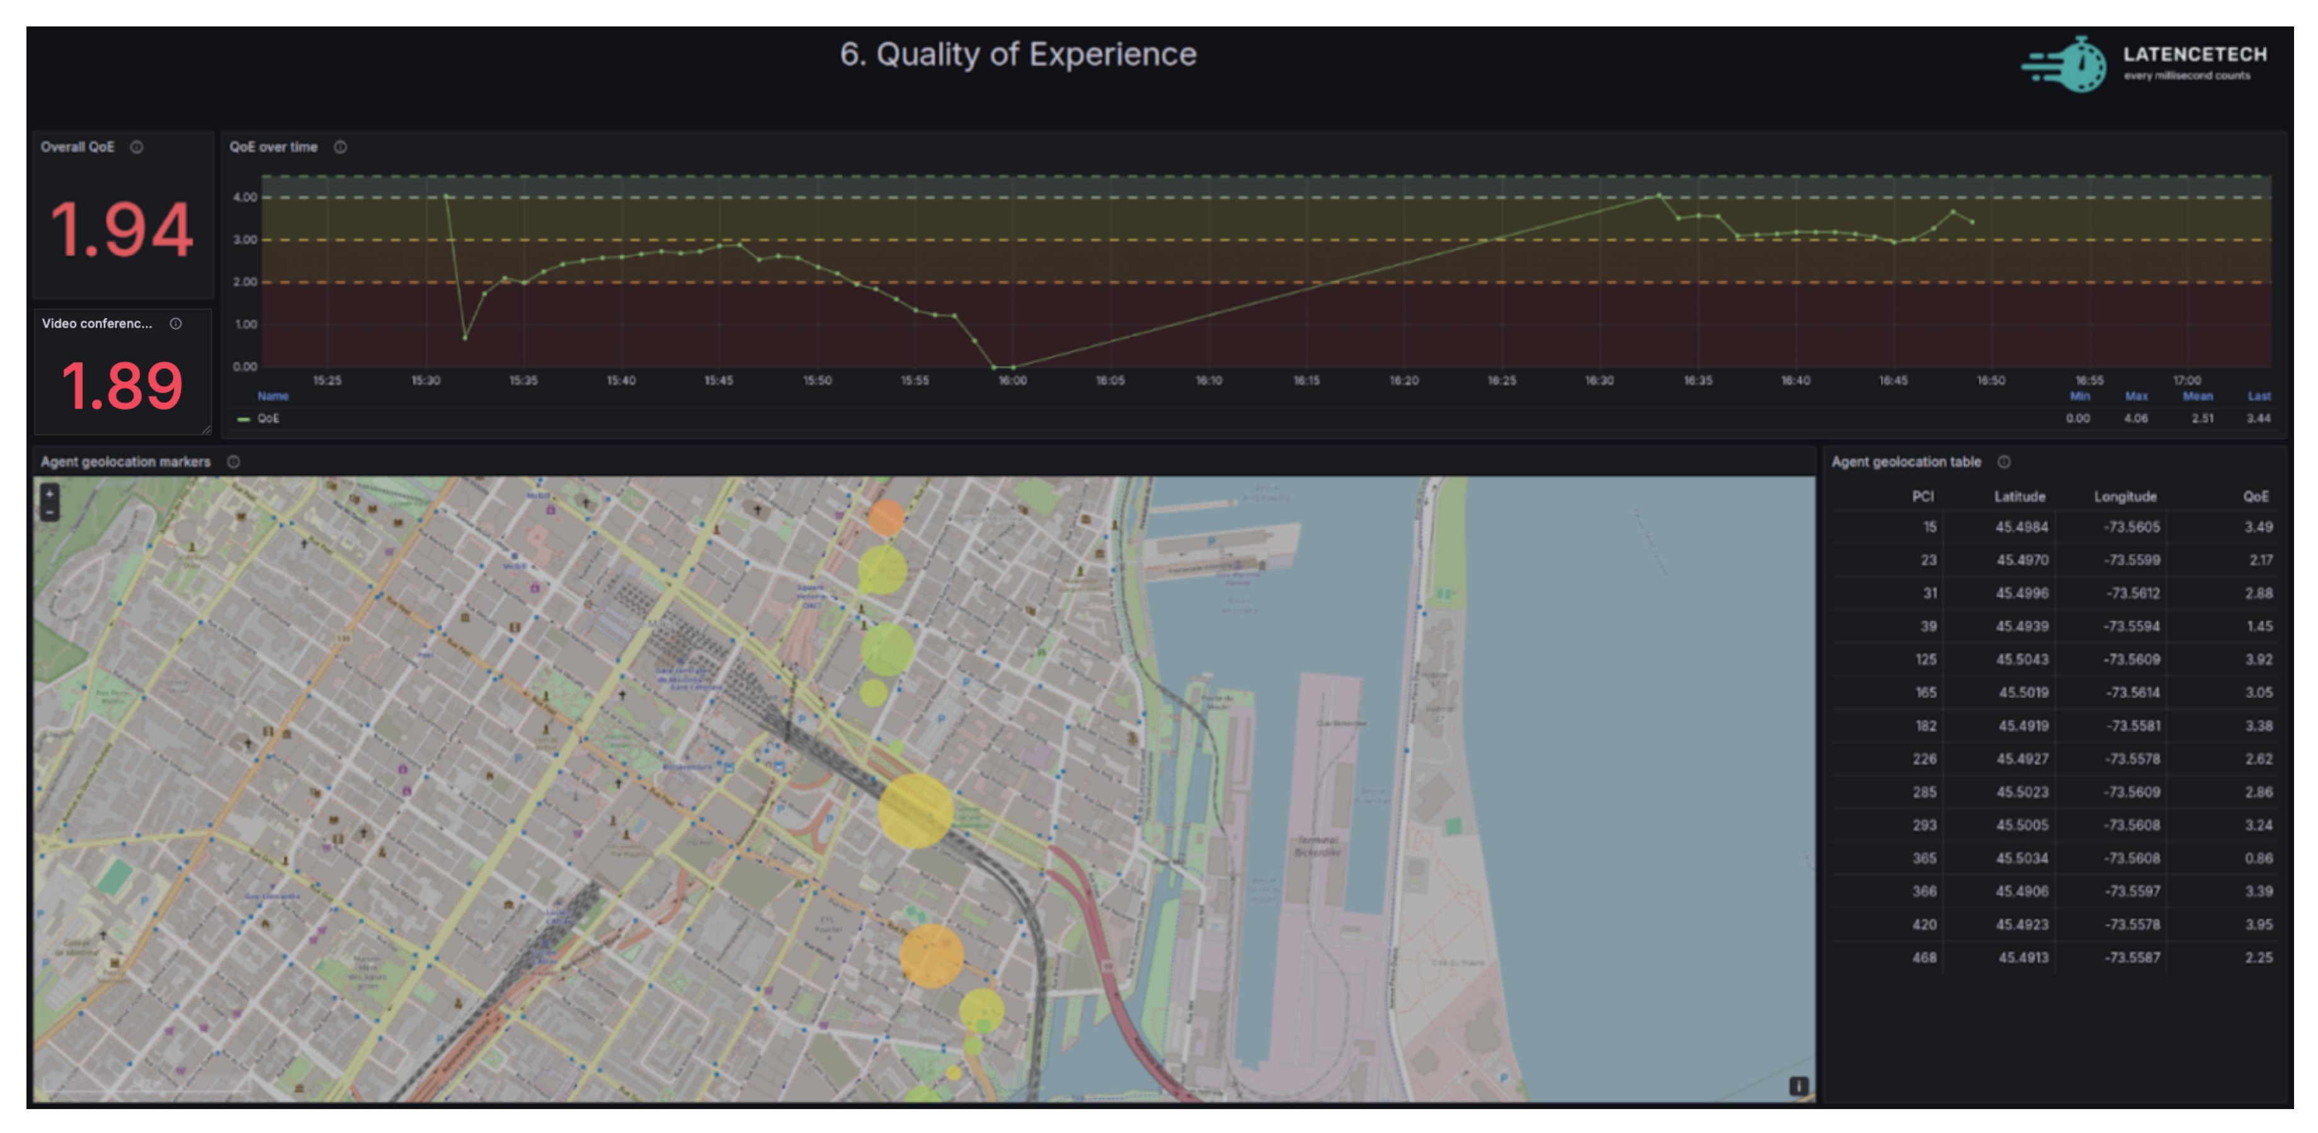Sort legend by Min column
Screen dimensions: 2318x1133
[x=2079, y=397]
